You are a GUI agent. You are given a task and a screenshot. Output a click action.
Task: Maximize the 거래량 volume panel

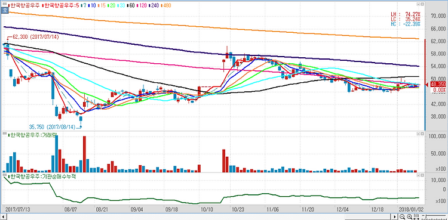(419, 134)
